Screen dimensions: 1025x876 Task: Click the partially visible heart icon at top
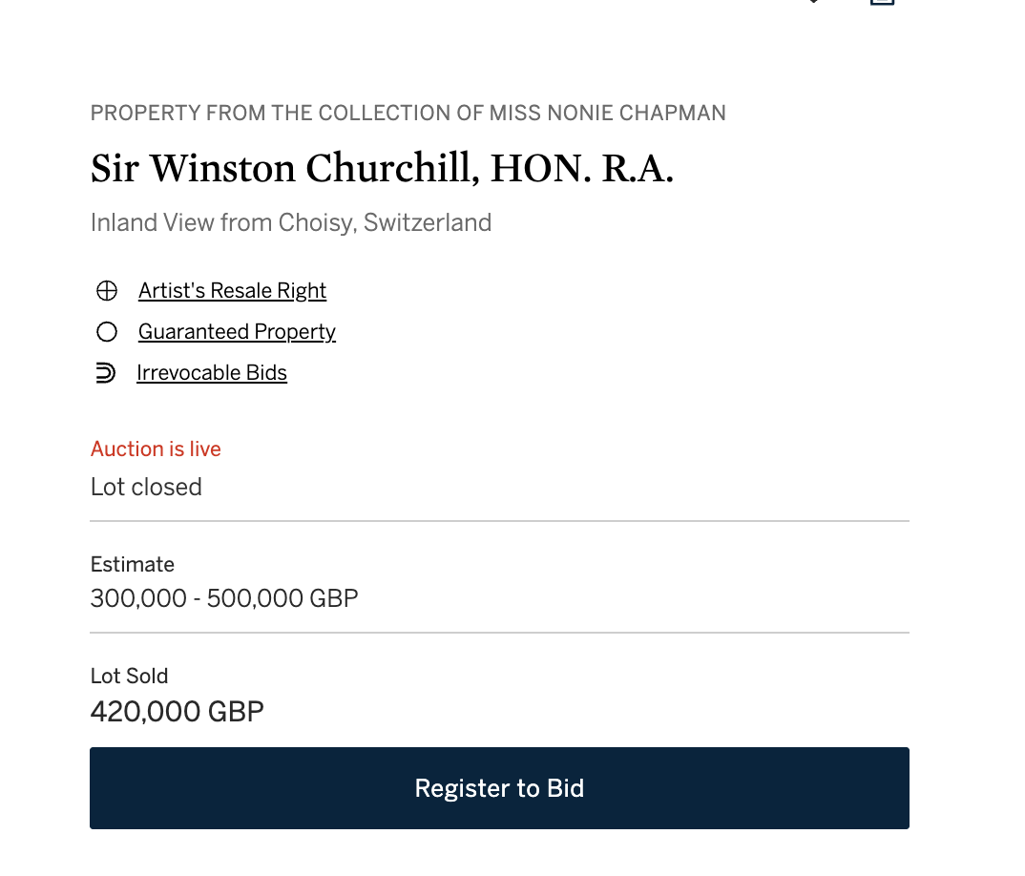(x=814, y=1)
